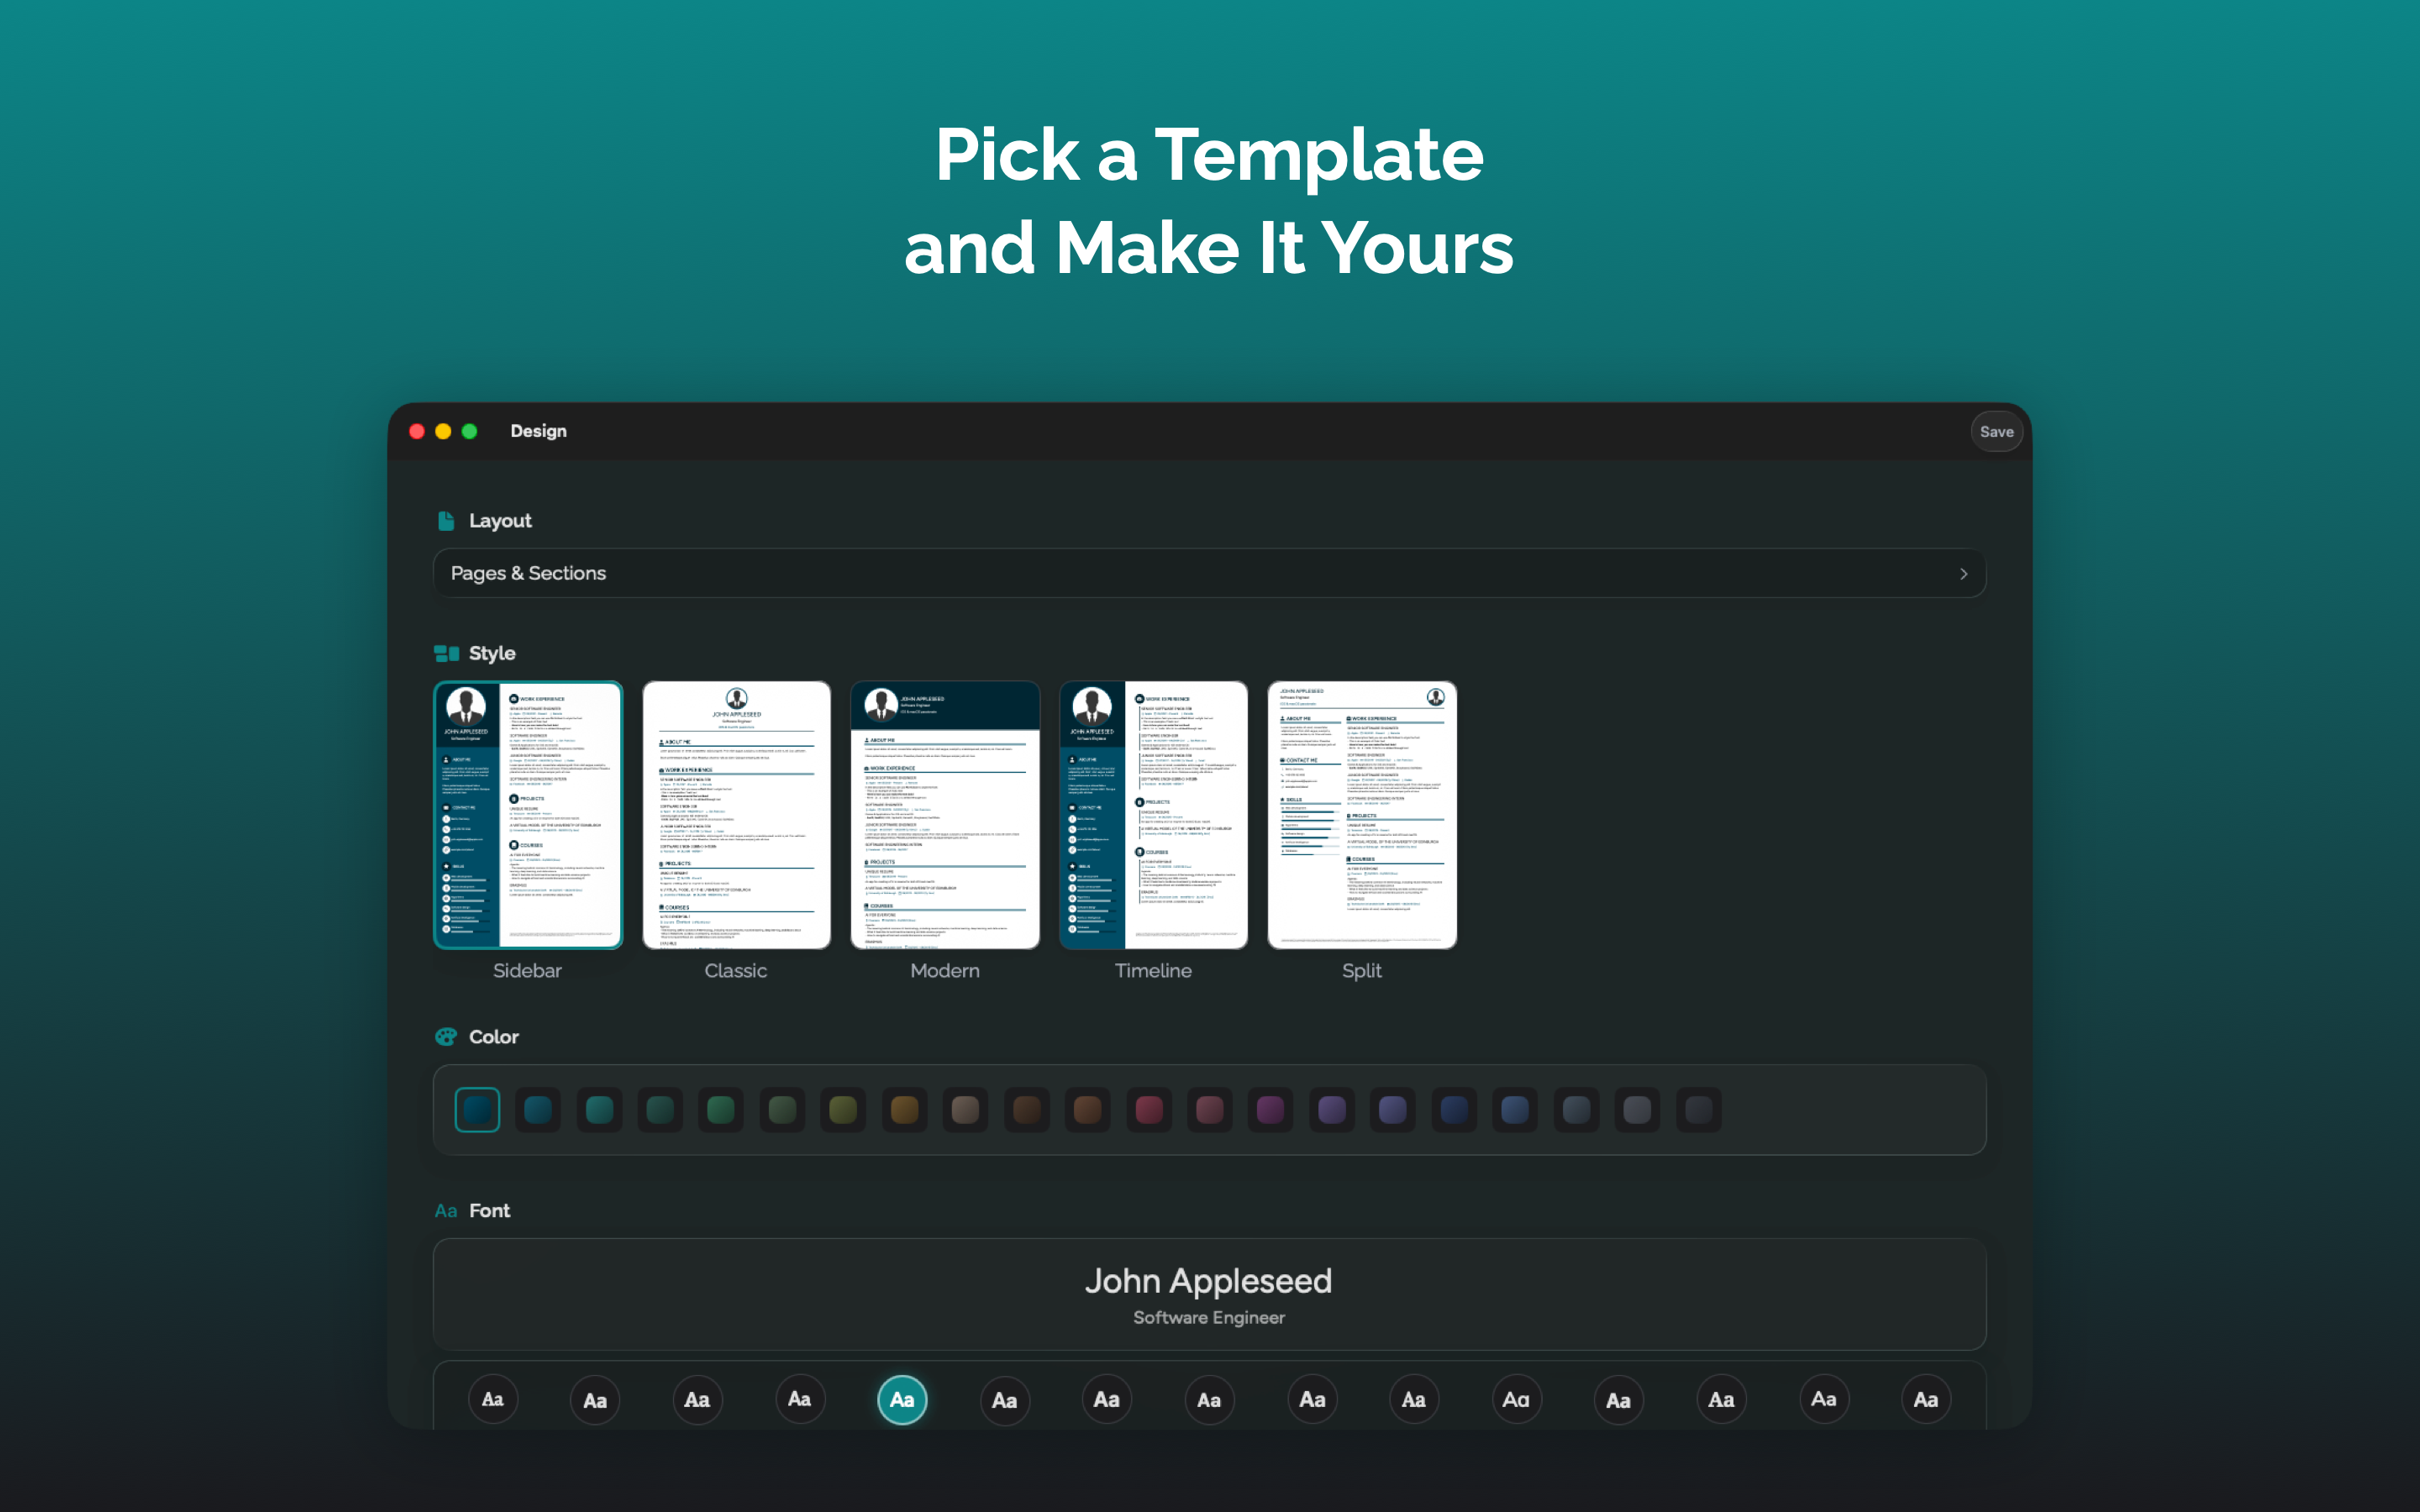Screen dimensions: 2420x1512
Task: Click the Save button in title bar
Action: click(1996, 432)
